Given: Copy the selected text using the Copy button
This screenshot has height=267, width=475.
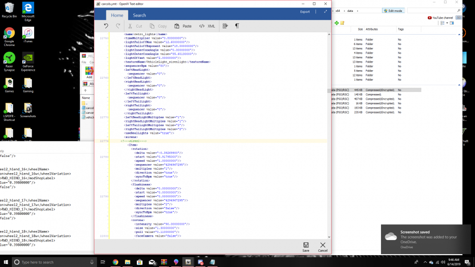Looking at the screenshot, I should click(x=158, y=26).
